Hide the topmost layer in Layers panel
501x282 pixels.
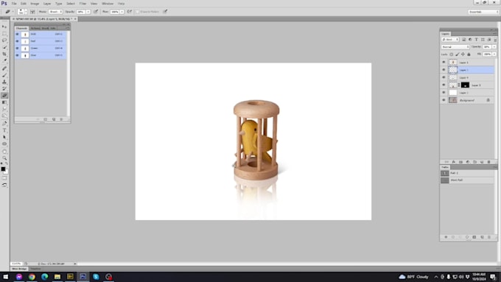click(x=444, y=63)
